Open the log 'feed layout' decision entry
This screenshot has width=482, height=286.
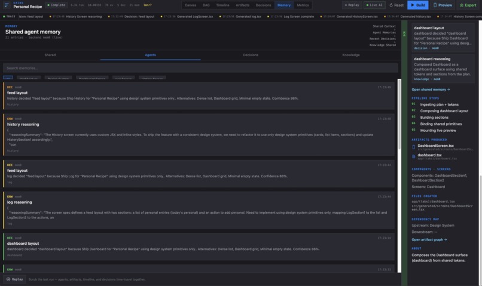tap(199, 173)
